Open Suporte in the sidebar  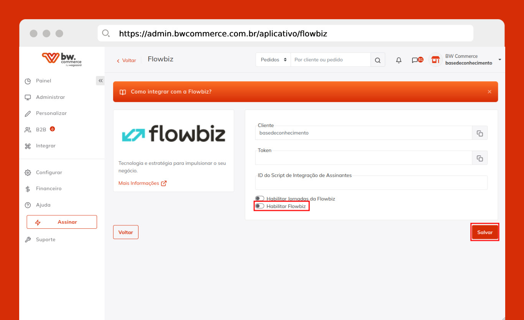click(x=46, y=240)
